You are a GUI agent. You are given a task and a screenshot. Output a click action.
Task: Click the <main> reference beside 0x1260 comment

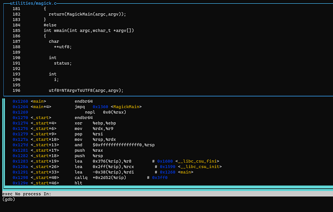(x=186, y=172)
